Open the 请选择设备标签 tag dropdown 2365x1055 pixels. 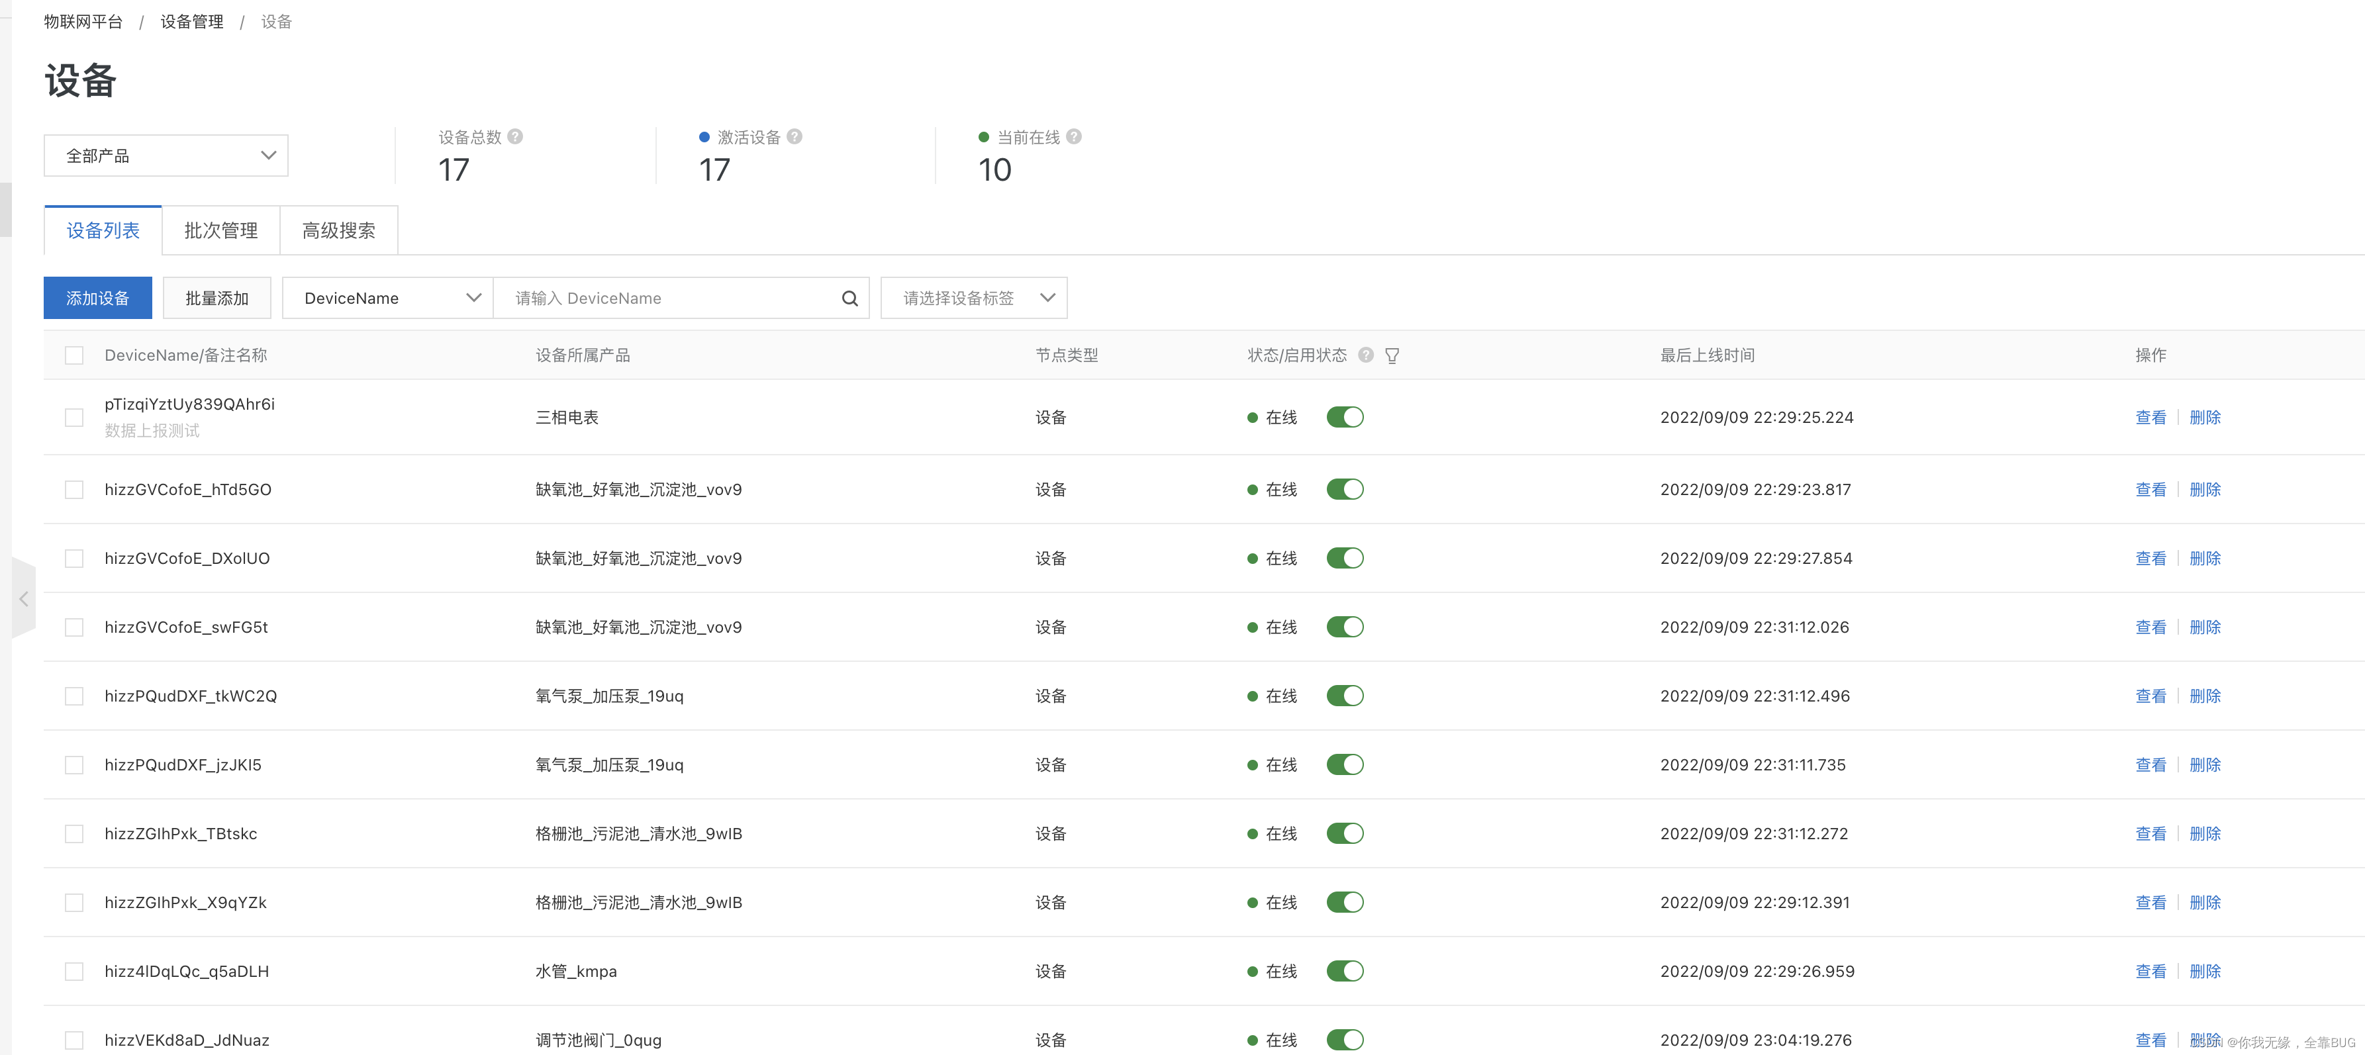tap(973, 298)
